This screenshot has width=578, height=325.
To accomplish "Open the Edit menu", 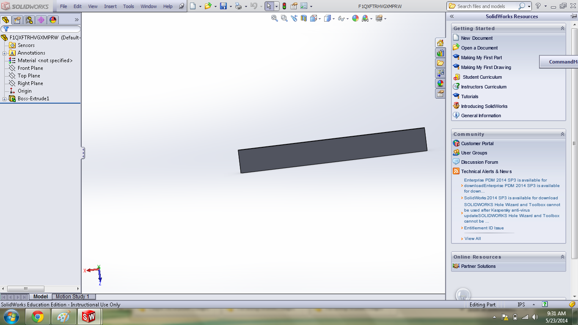I will point(77,6).
